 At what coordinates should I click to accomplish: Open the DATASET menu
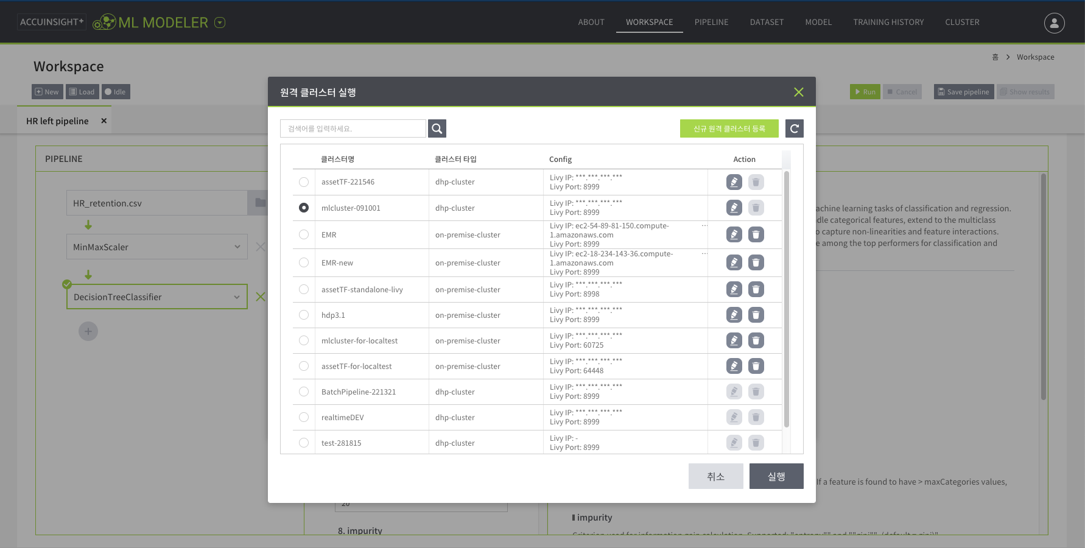click(x=767, y=23)
